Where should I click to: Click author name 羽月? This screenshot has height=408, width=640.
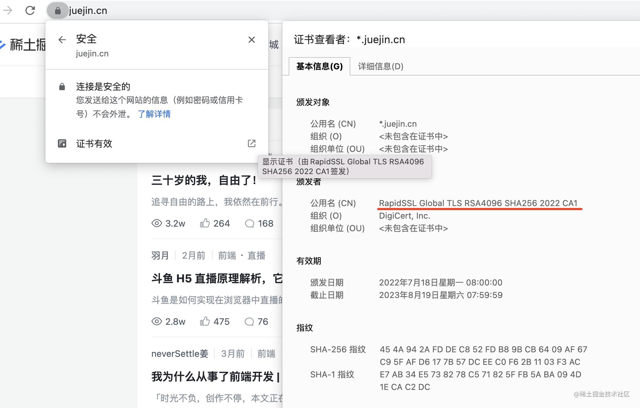(160, 256)
